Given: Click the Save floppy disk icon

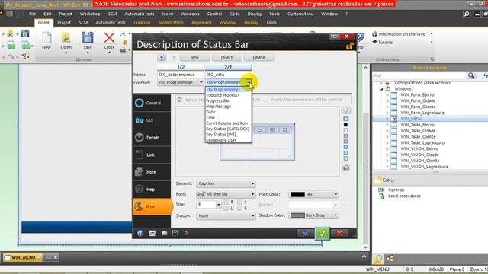Looking at the screenshot, I should tap(88, 37).
